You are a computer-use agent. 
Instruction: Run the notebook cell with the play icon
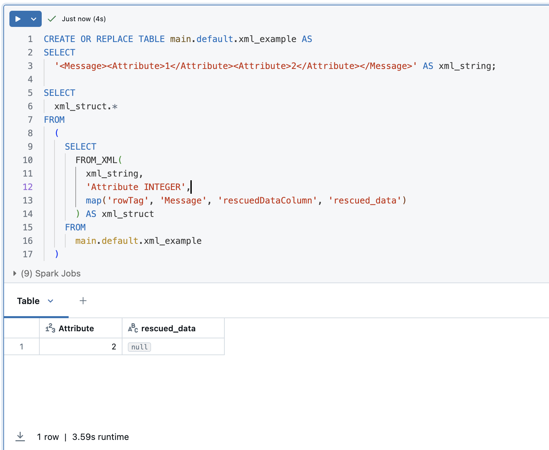17,19
